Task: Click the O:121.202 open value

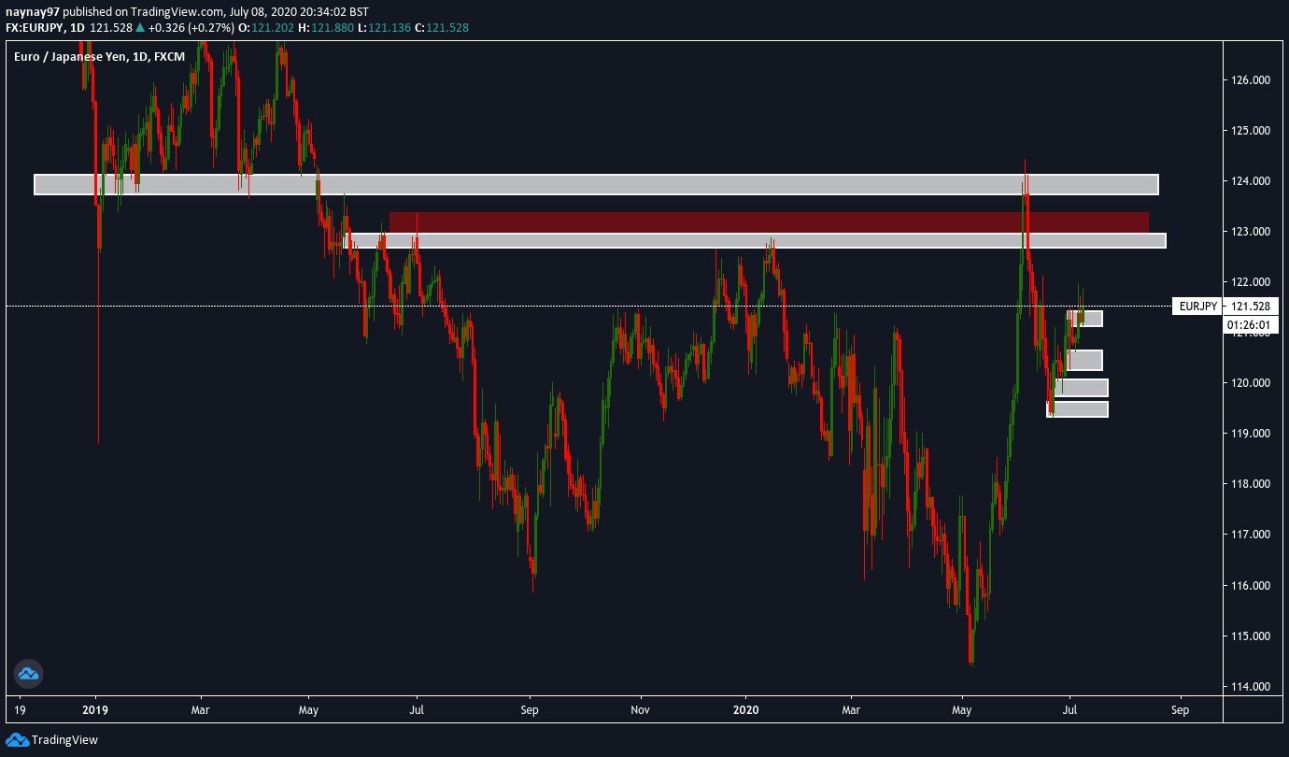Action: coord(266,28)
